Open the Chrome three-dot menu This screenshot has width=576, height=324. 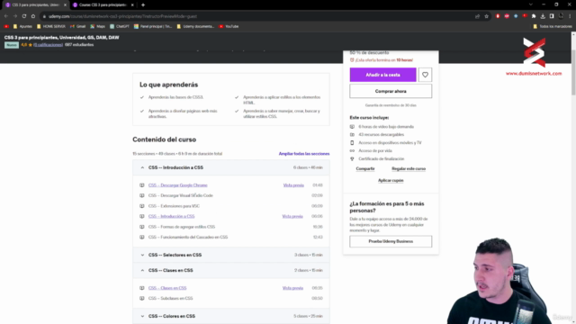(x=570, y=16)
